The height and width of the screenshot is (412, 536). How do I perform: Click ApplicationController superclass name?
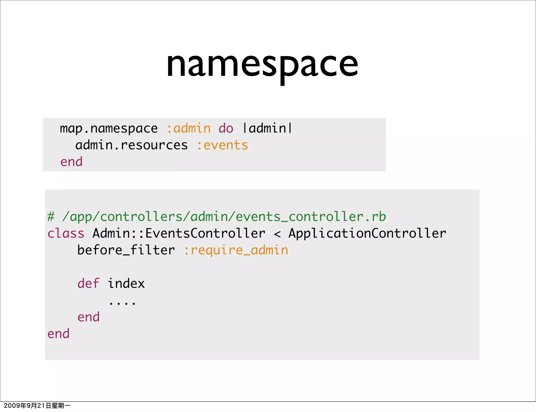[x=367, y=233]
